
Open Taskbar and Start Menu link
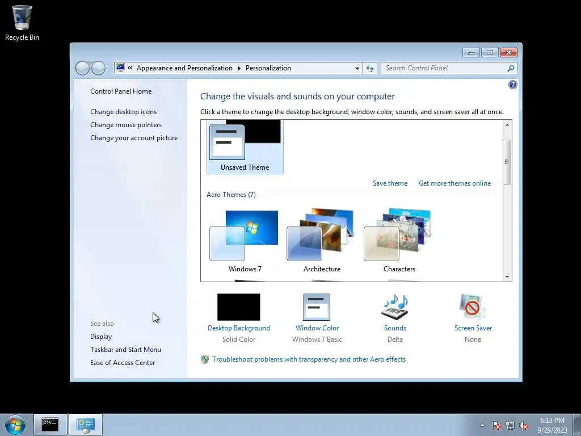125,349
